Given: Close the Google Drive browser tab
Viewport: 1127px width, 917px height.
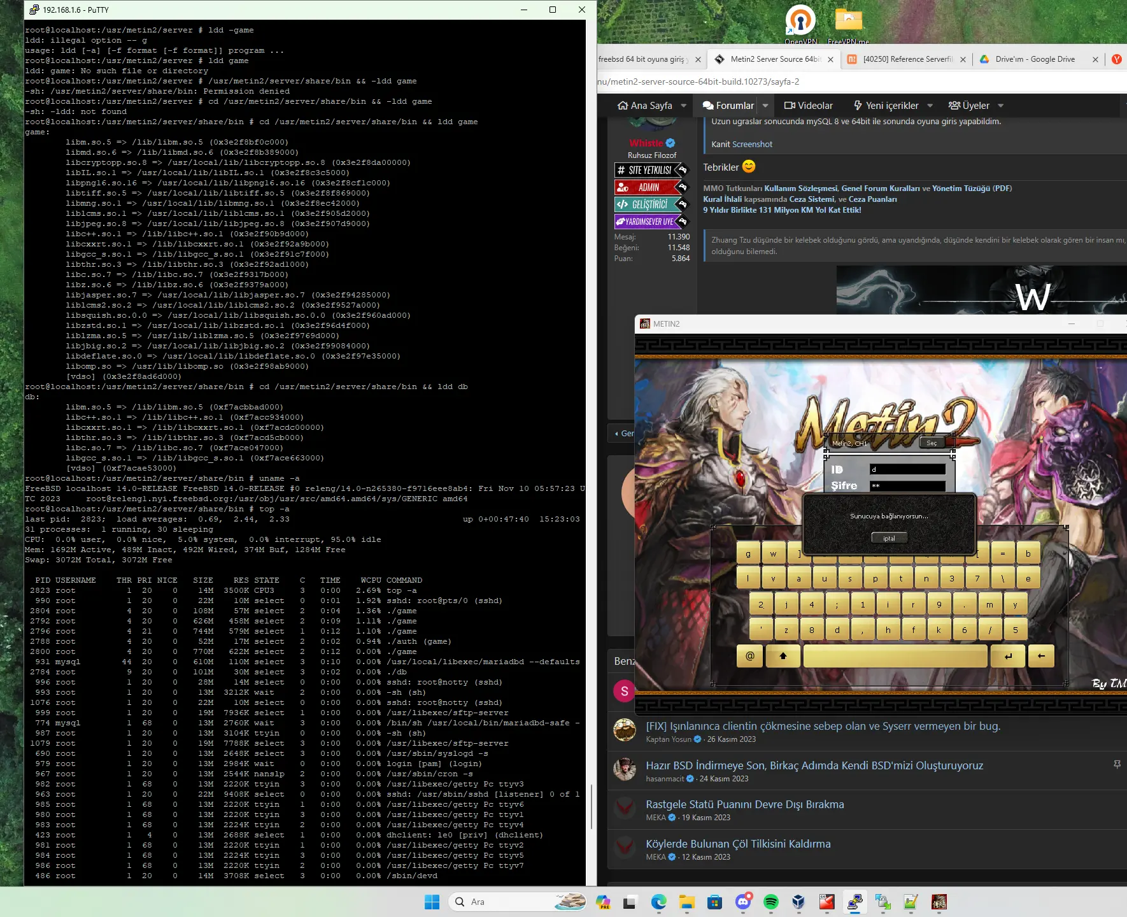Looking at the screenshot, I should pyautogui.click(x=1095, y=59).
